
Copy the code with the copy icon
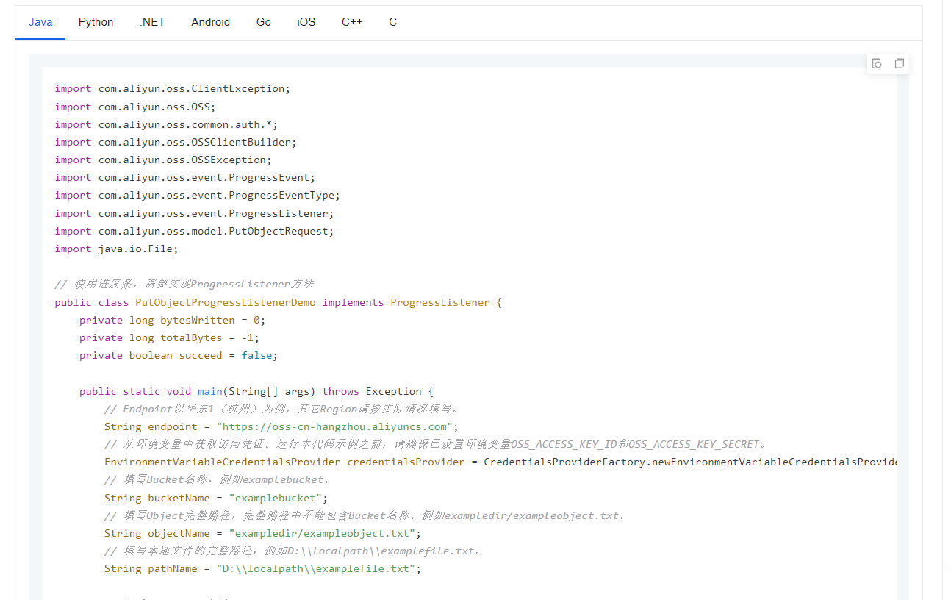899,64
